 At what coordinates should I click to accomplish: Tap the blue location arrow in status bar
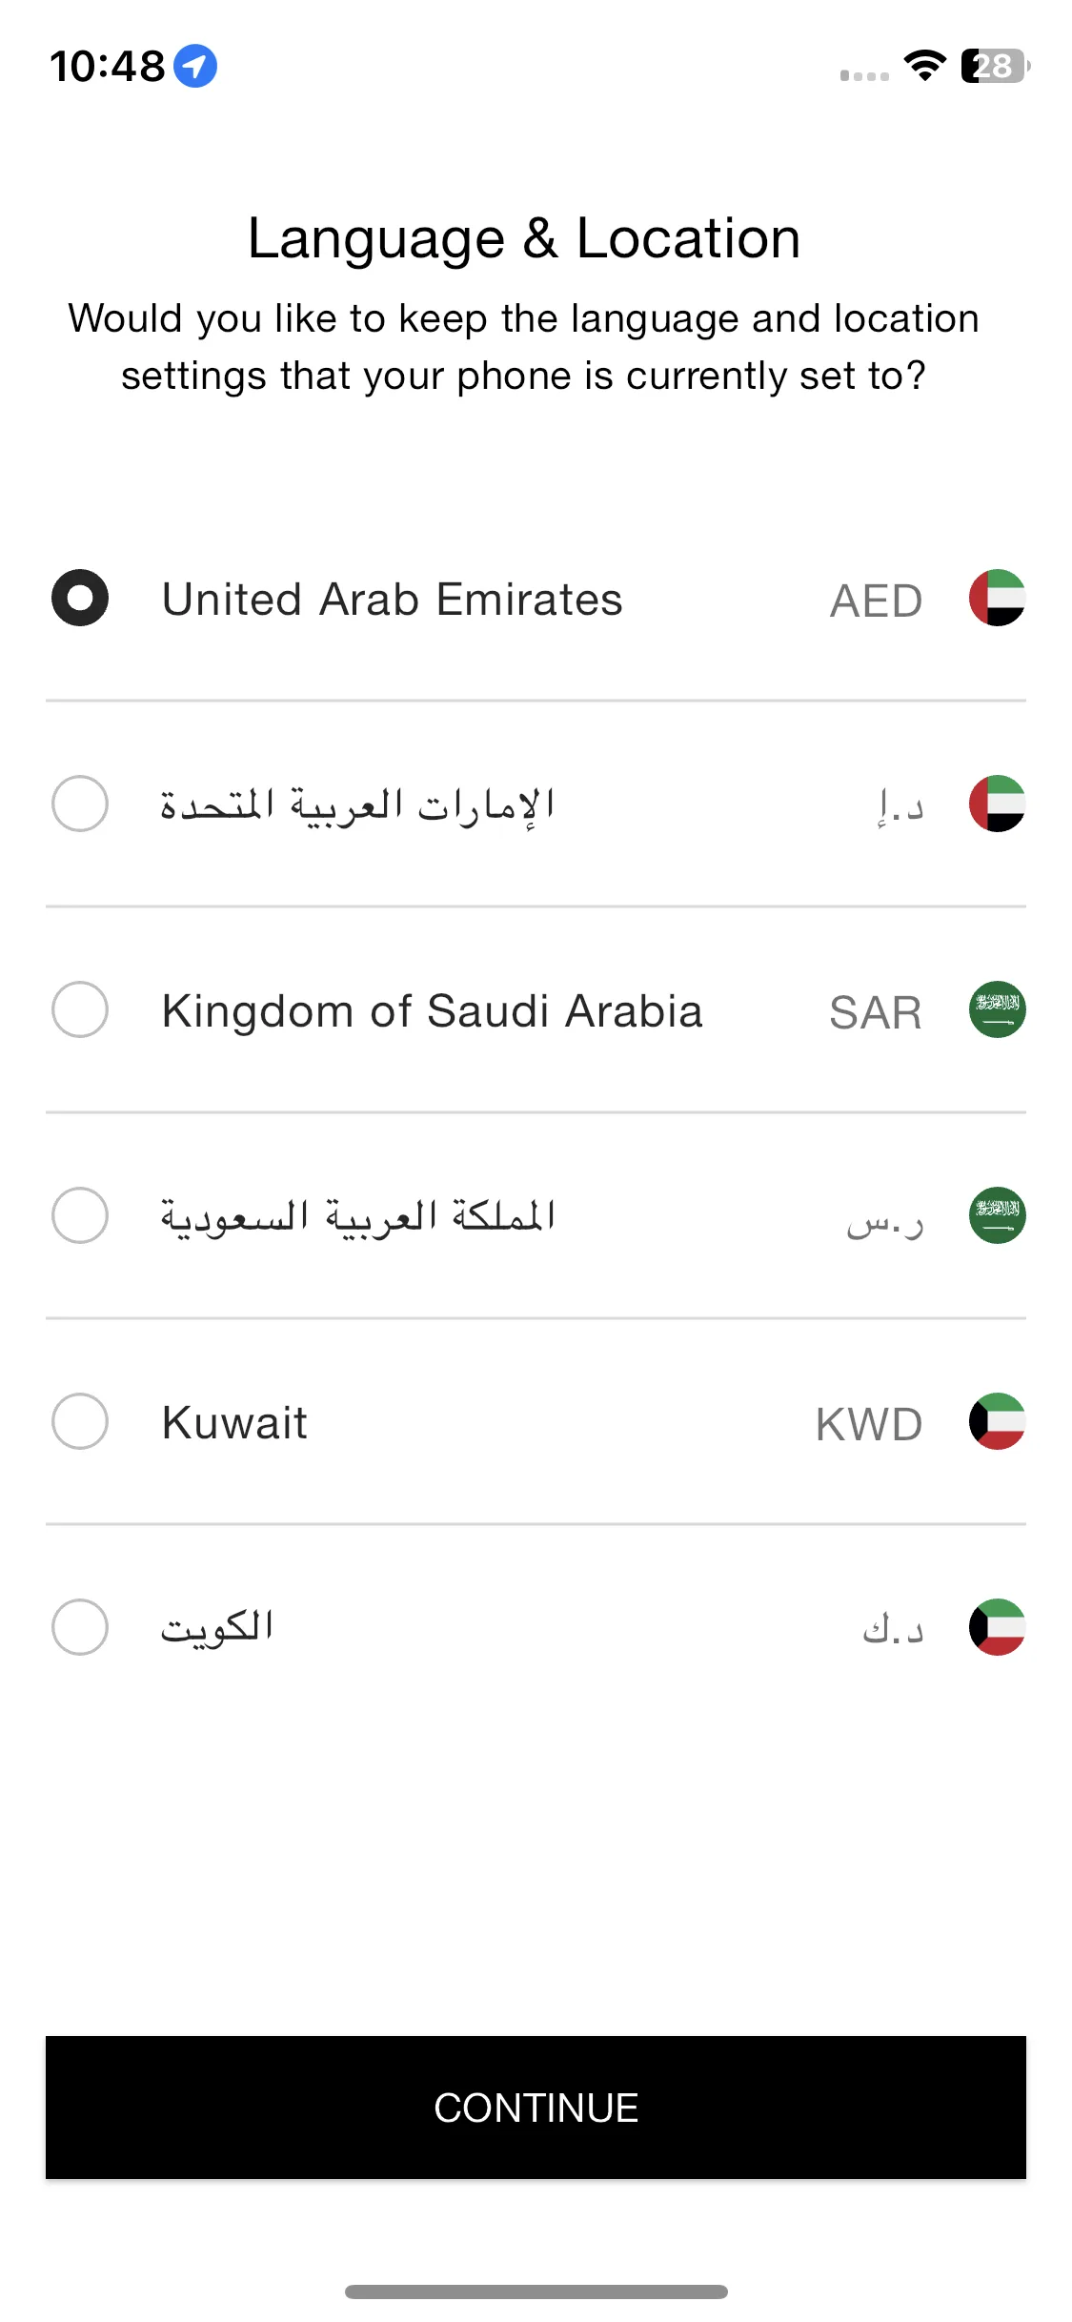tap(195, 66)
